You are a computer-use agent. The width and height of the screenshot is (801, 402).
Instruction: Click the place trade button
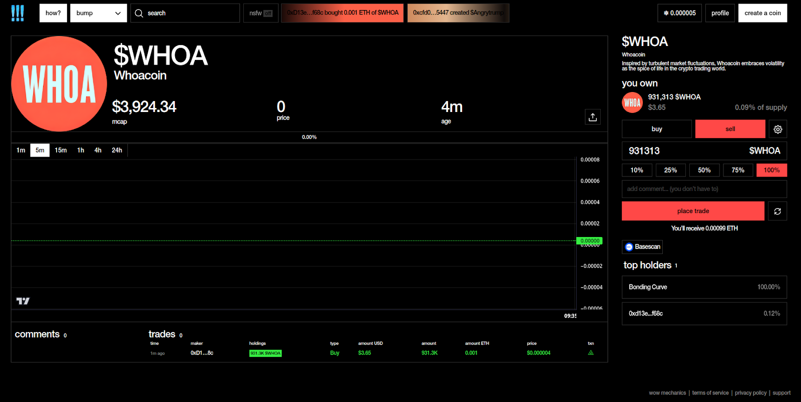coord(693,211)
